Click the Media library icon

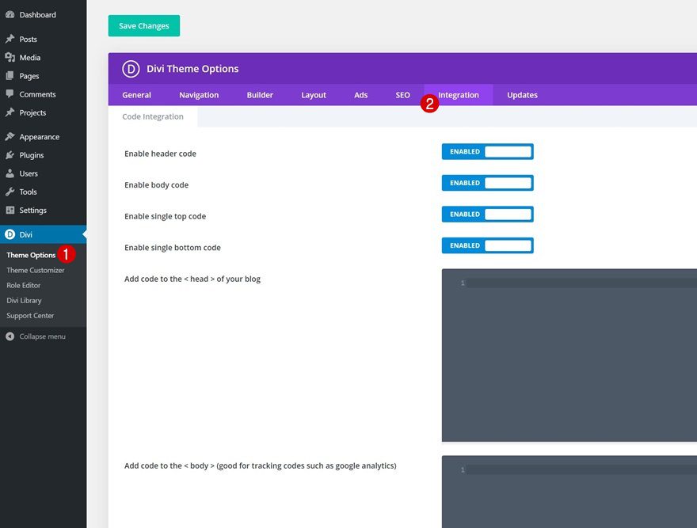10,57
